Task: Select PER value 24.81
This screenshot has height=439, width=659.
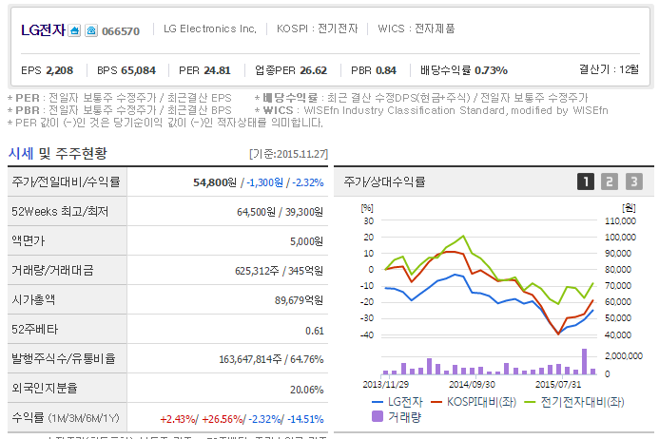Action: 217,70
